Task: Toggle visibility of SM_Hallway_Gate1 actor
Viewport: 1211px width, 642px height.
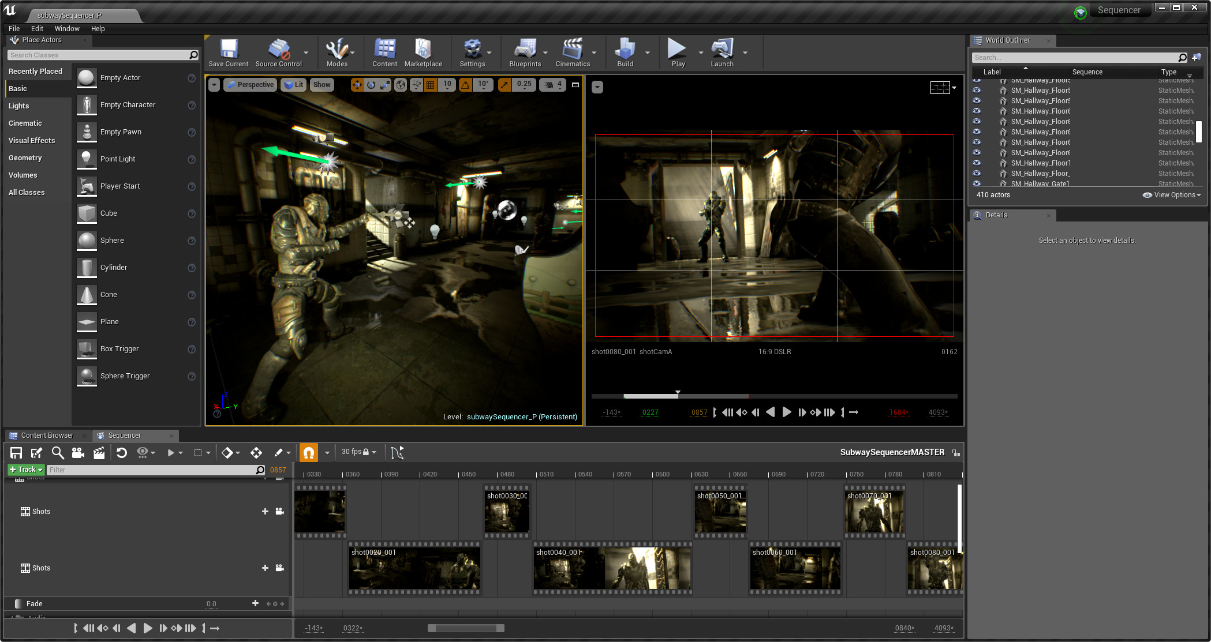Action: coord(977,183)
